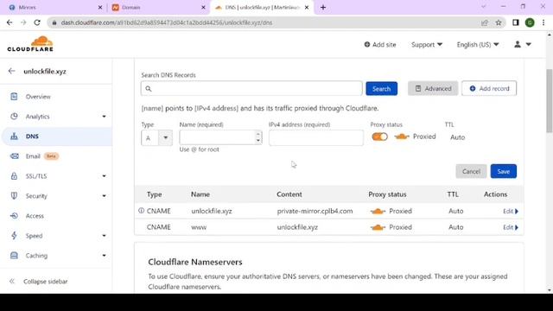Screen dimensions: 553x311
Task: Cancel the new DNS record
Action: click(471, 171)
